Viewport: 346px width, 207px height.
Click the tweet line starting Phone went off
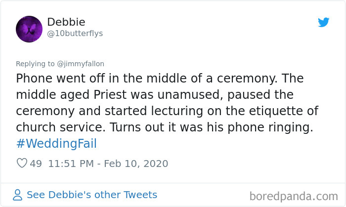158,79
